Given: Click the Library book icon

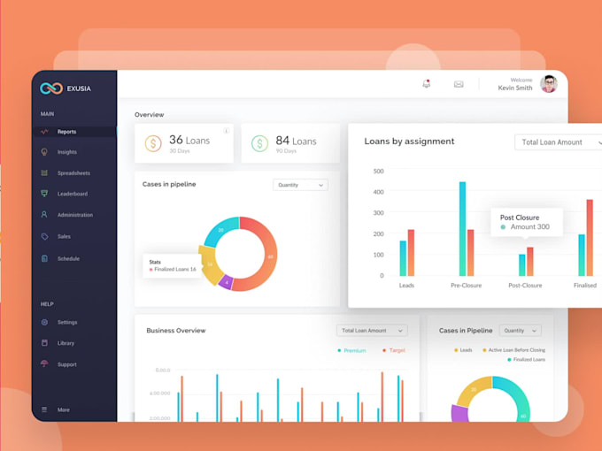Looking at the screenshot, I should [x=44, y=343].
